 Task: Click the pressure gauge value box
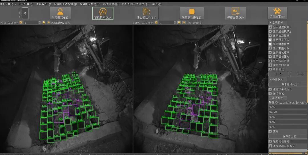(25, 13)
